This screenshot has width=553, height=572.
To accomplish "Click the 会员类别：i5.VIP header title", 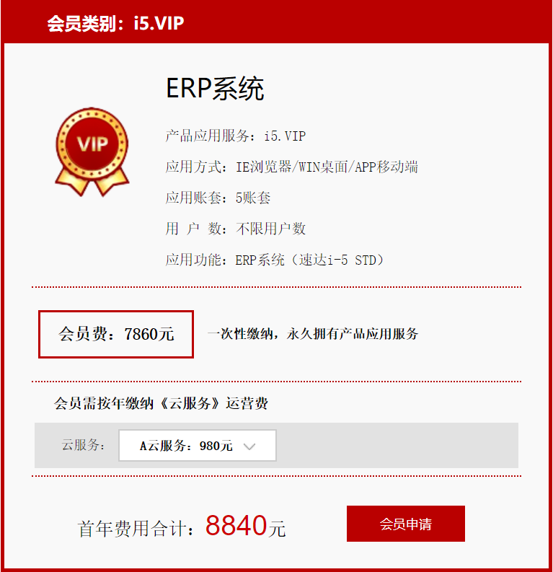I will (115, 23).
